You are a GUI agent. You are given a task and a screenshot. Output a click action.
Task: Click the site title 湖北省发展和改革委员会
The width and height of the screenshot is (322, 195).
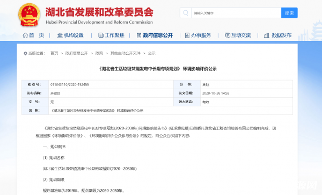click(99, 12)
